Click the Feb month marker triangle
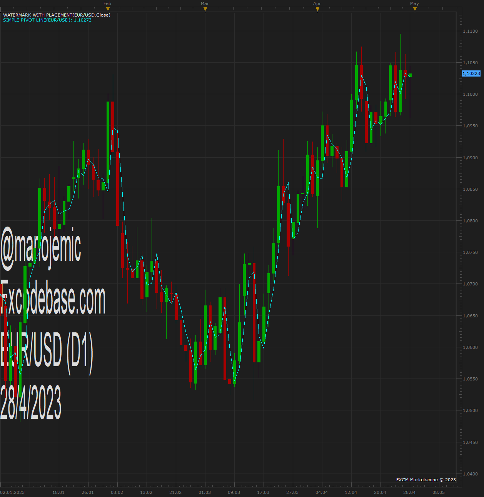This screenshot has height=497, width=484. click(x=108, y=9)
